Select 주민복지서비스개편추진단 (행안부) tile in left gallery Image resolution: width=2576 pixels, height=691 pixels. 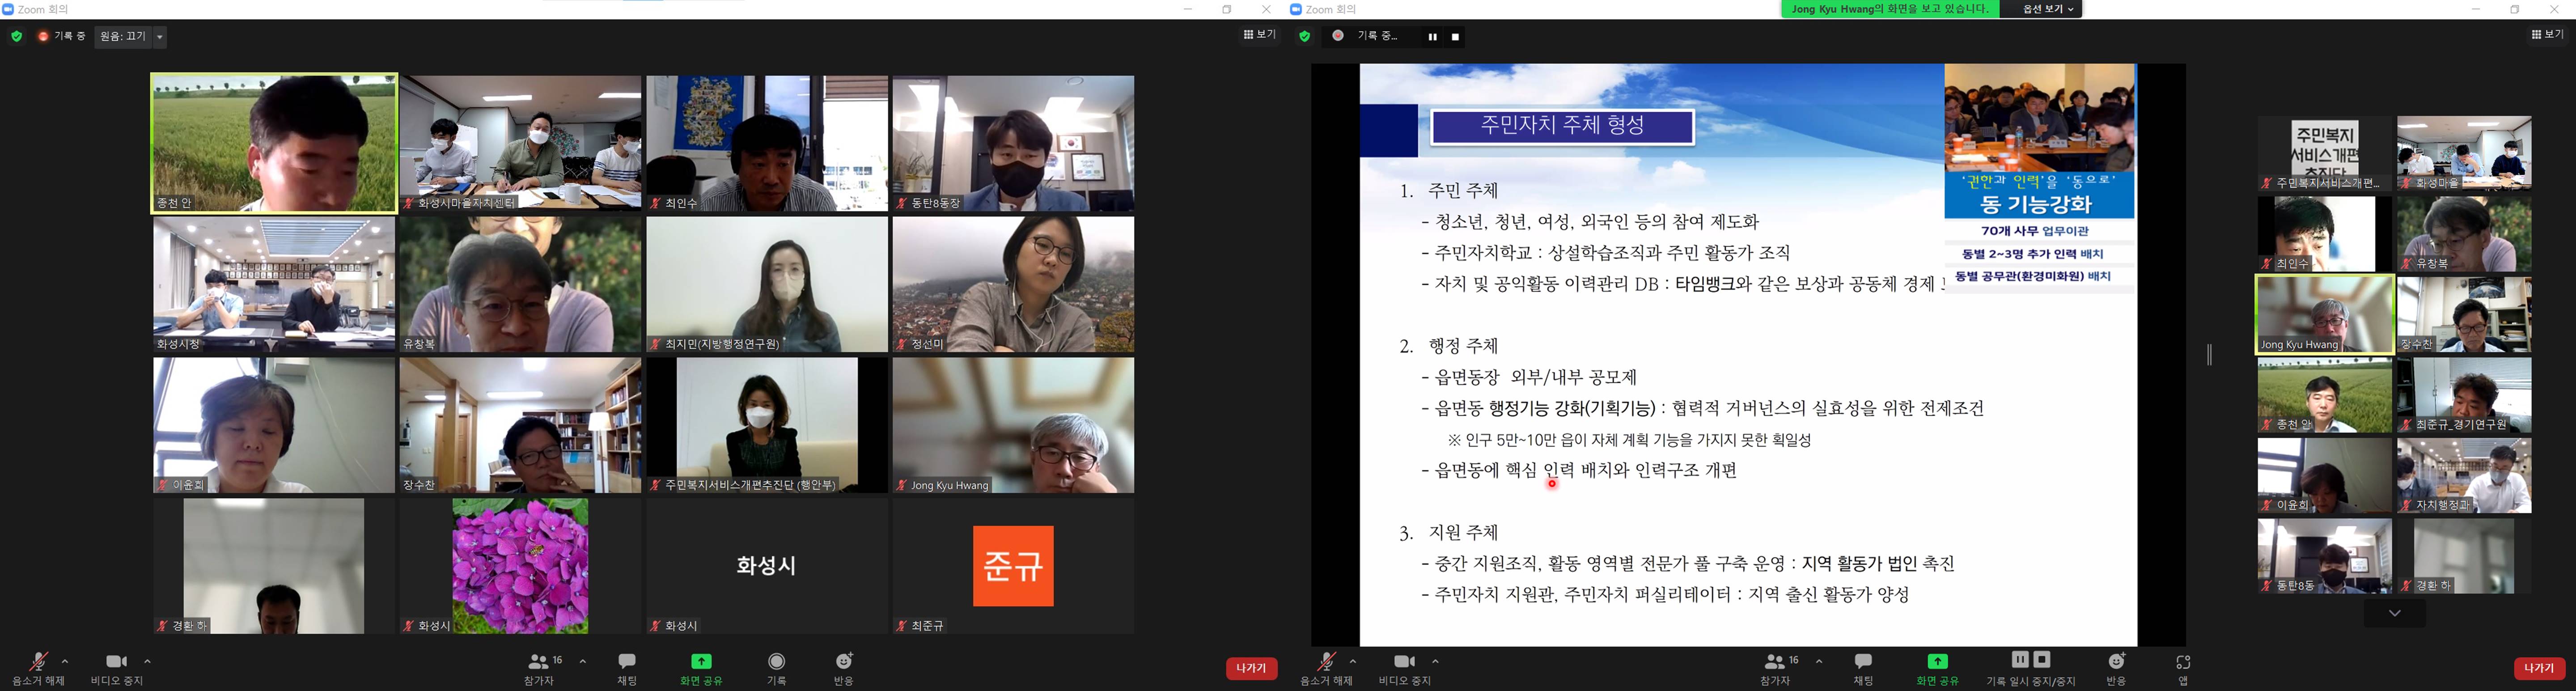point(767,425)
